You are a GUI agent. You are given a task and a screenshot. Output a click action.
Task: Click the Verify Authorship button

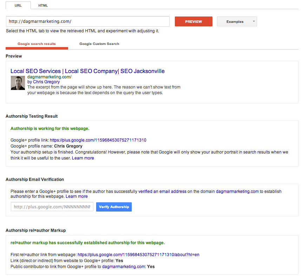114,207
